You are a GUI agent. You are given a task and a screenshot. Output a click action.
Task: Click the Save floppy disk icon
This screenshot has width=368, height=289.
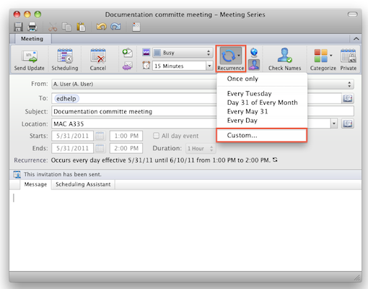point(18,27)
